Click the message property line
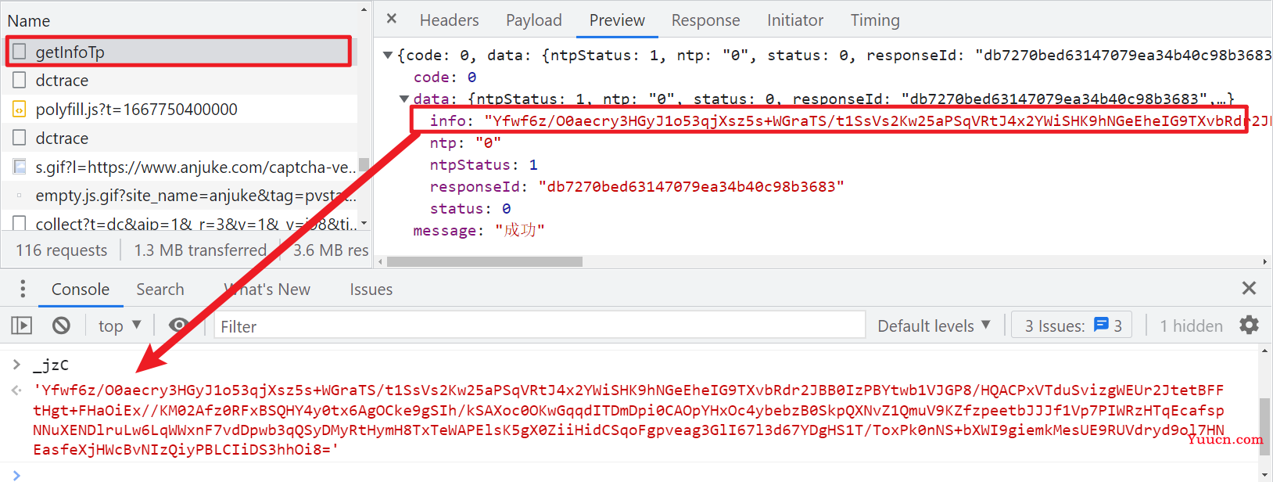1273x482 pixels. pos(479,231)
